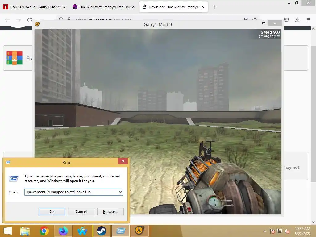Viewport: 316px width, 237px height.
Task: Switch to Half-Life 2 taskbar icon
Action: tap(139, 231)
